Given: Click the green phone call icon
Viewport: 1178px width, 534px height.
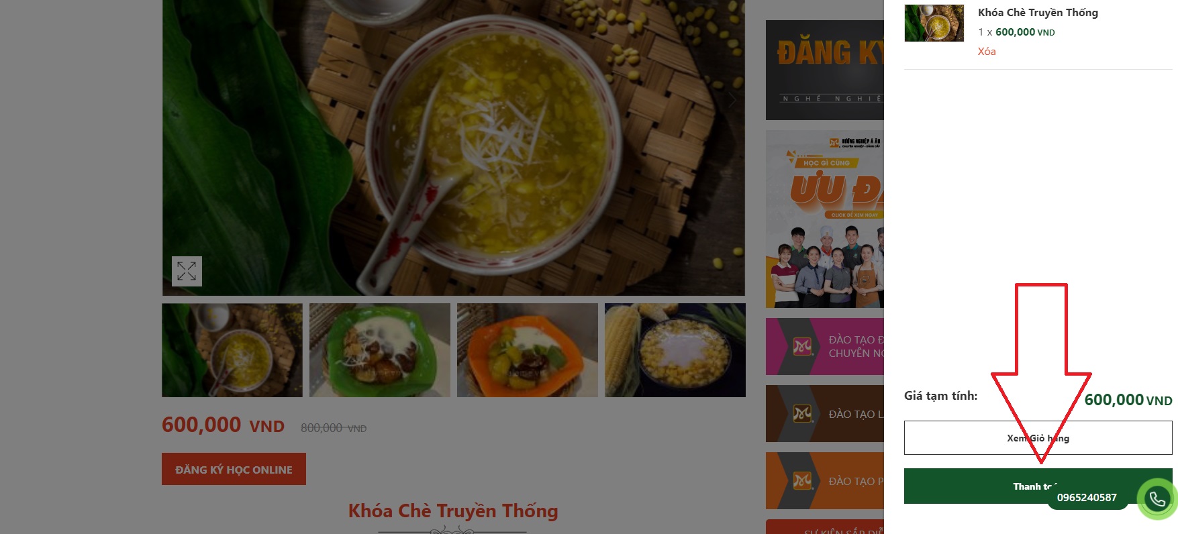Looking at the screenshot, I should coord(1157,498).
